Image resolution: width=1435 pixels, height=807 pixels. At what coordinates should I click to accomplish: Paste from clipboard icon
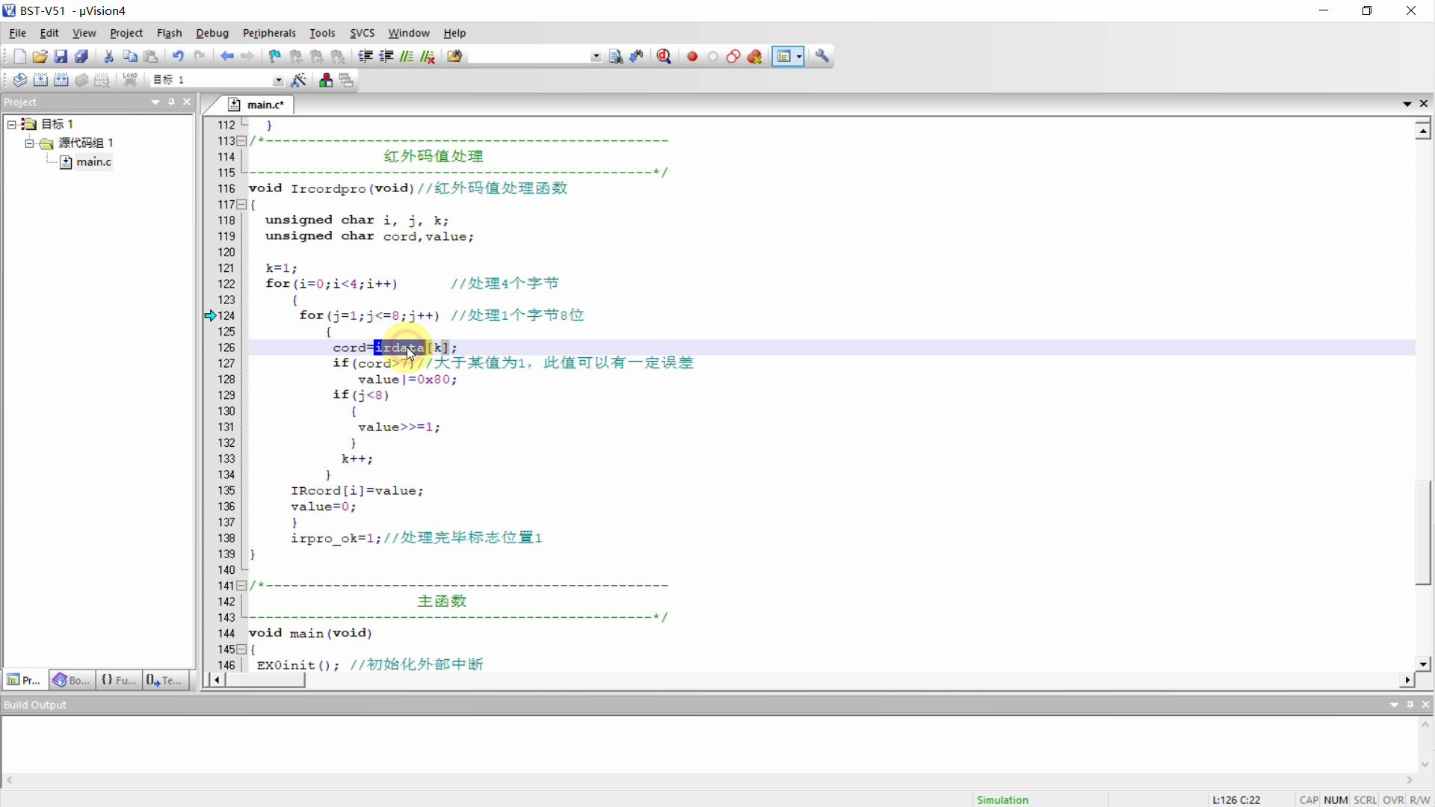(x=151, y=57)
